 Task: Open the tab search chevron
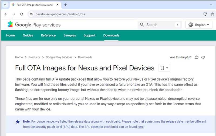[5, 5]
